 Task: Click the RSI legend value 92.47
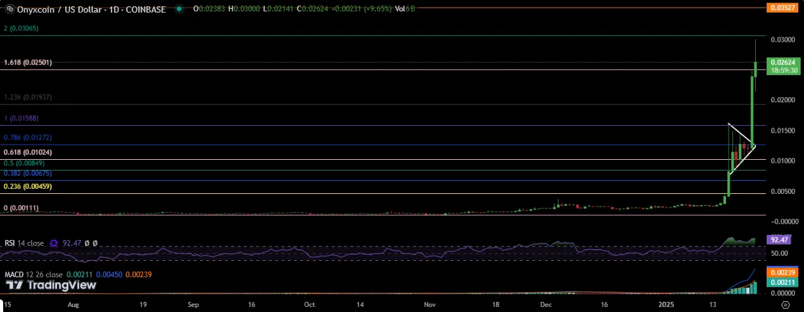[73, 243]
